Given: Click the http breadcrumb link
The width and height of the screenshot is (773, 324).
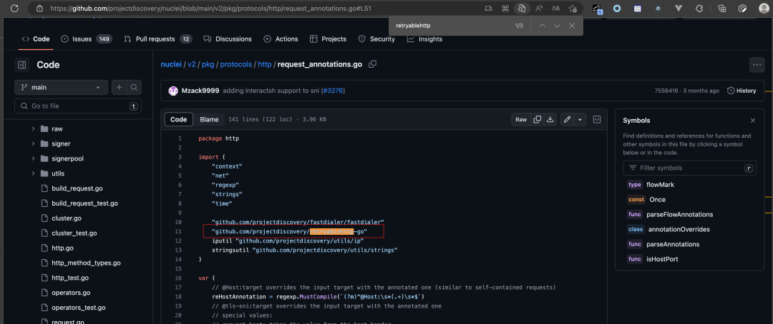Looking at the screenshot, I should [265, 64].
